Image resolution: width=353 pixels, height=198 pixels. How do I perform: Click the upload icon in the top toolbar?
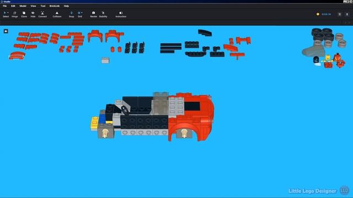tap(347, 14)
